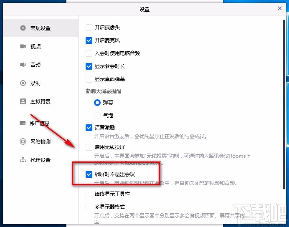Image resolution: width=289 pixels, height=227 pixels.
Task: Uncheck the 开启麦克风 checkbox
Action: (89, 40)
